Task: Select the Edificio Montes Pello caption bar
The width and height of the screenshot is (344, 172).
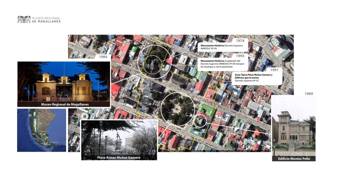Action: pos(294,158)
